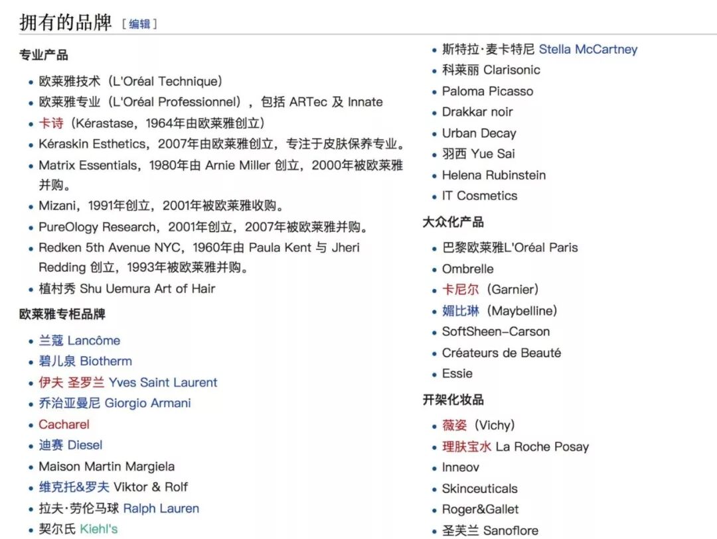Click the Créateurs de Beauté entry
The image size is (717, 539).
502,353
